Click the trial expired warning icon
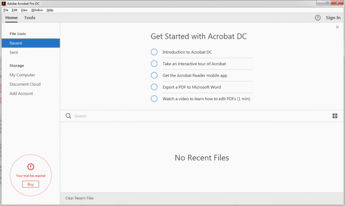This screenshot has width=345, height=206. [31, 166]
